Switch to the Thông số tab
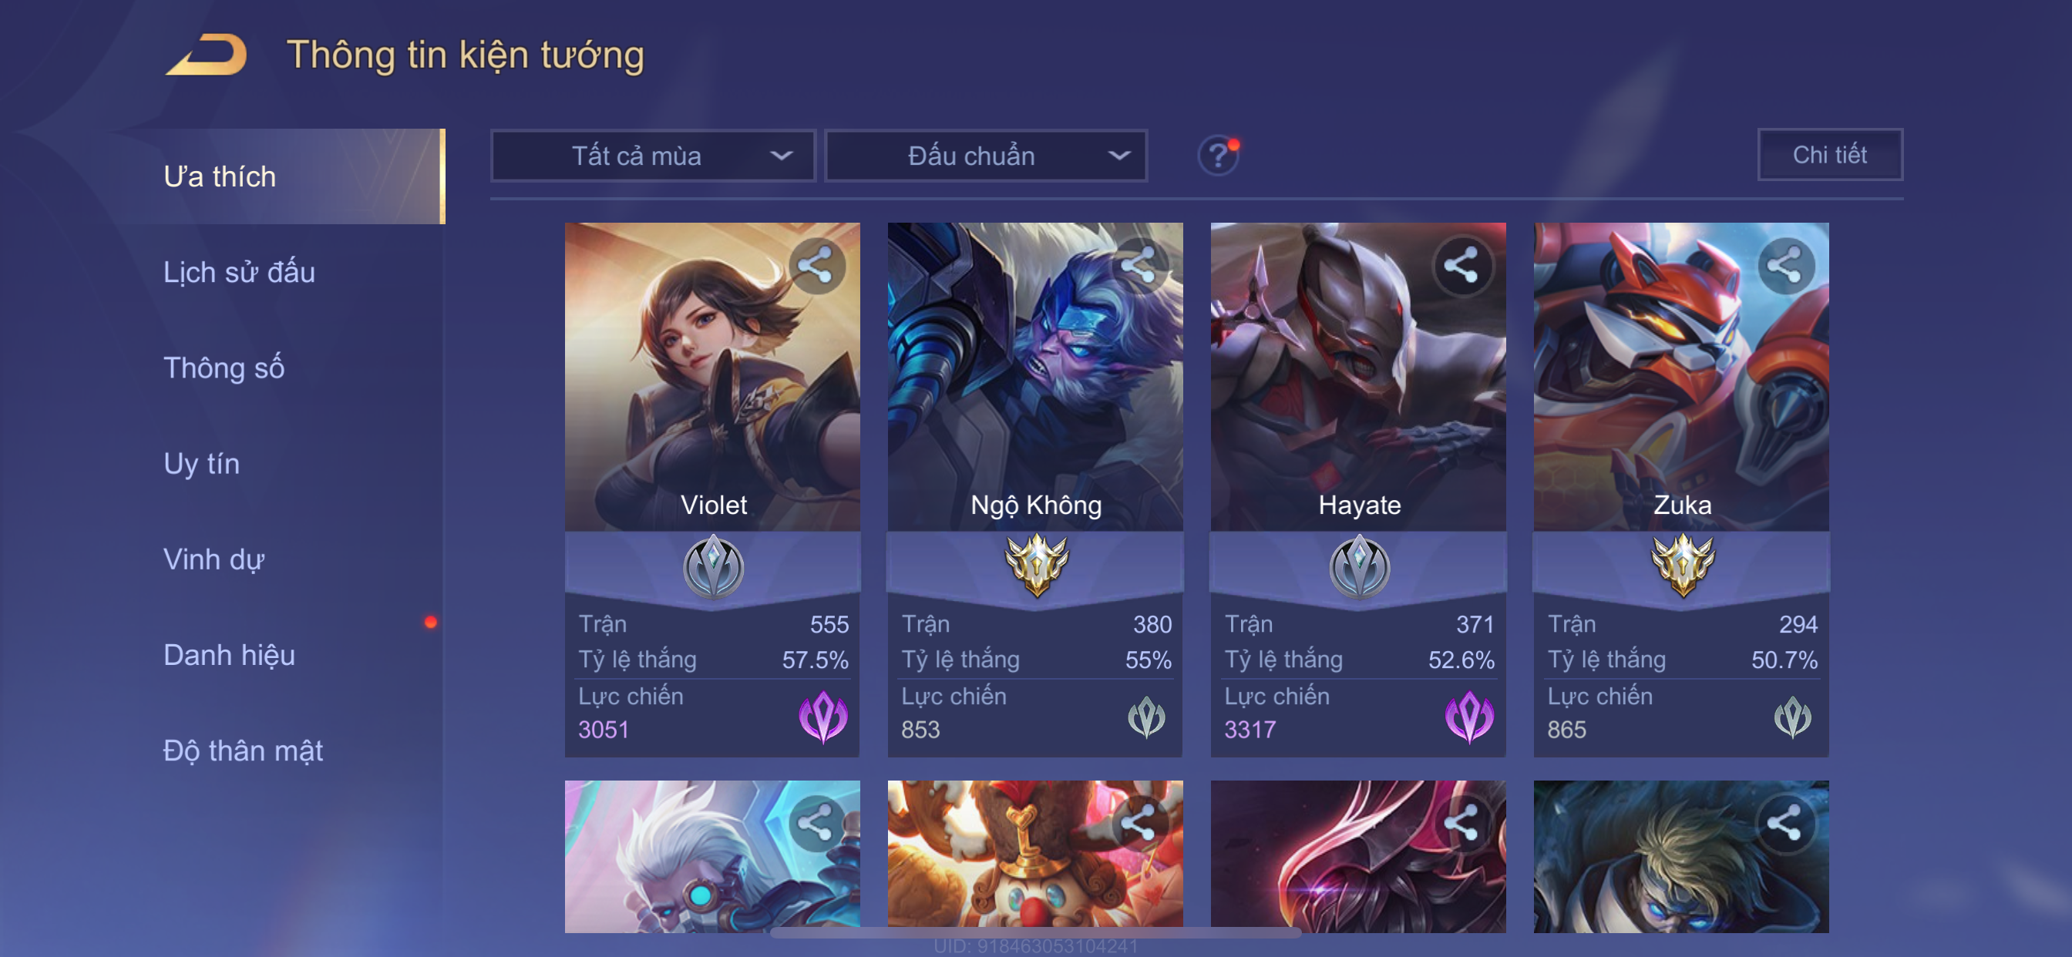Screen dimensions: 2072x957 click(x=224, y=368)
